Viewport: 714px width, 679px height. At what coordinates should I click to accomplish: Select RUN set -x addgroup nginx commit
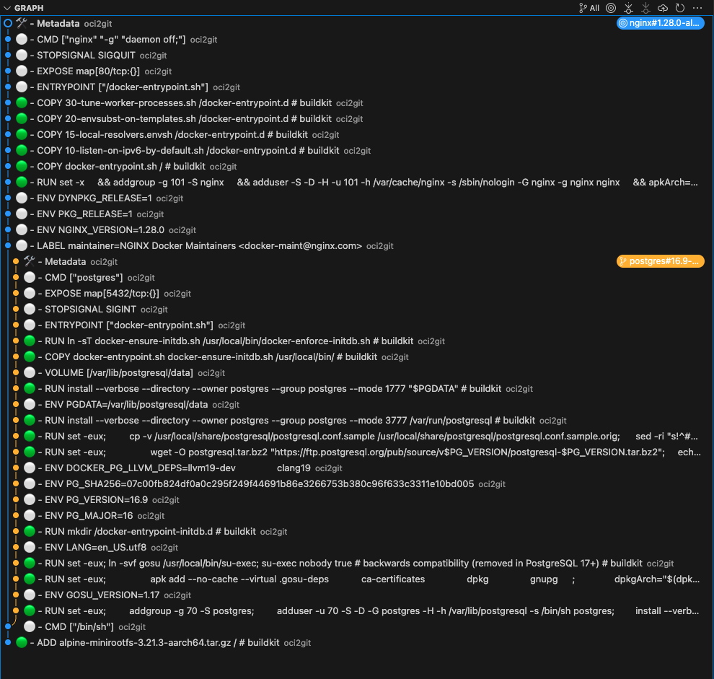(x=357, y=183)
